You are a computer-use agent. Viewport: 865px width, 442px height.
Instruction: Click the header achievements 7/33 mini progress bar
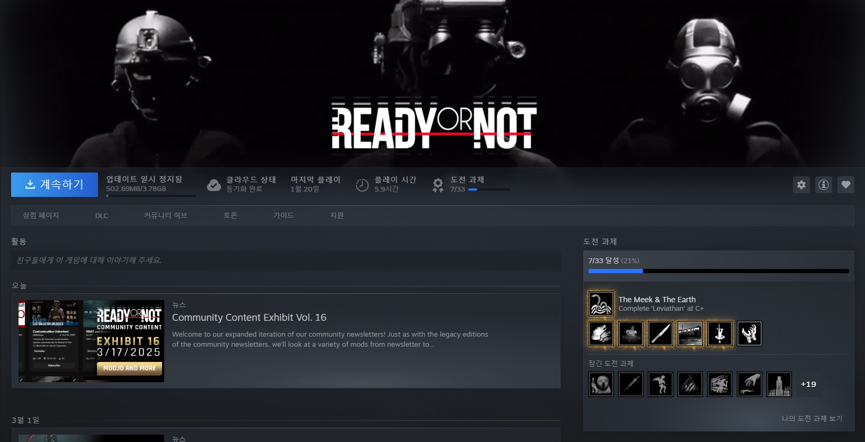489,190
